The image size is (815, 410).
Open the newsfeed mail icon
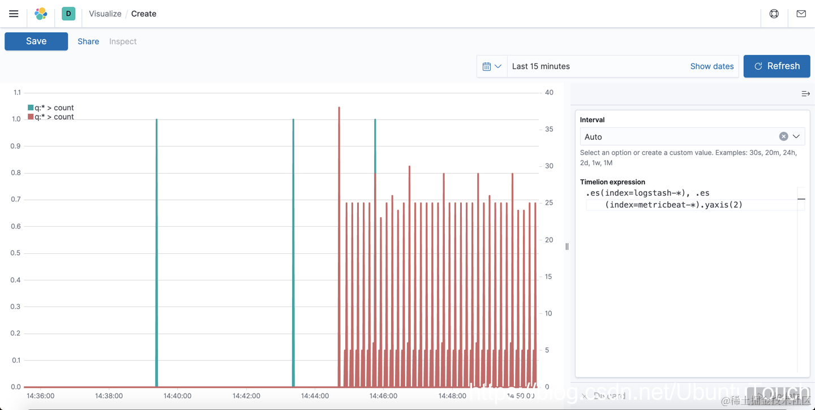pyautogui.click(x=801, y=14)
